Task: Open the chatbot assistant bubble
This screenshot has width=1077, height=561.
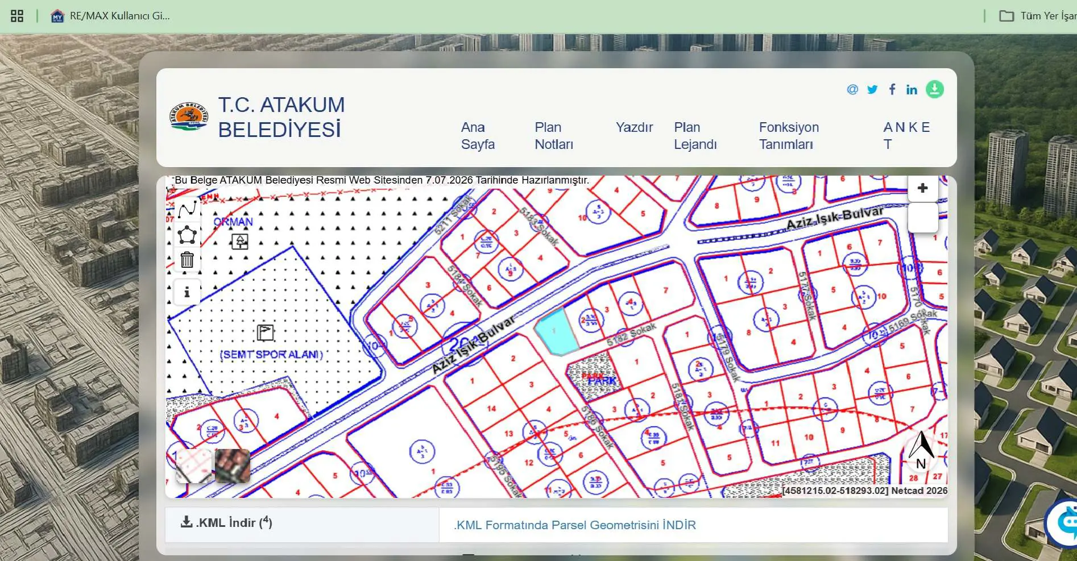Action: 1063,523
